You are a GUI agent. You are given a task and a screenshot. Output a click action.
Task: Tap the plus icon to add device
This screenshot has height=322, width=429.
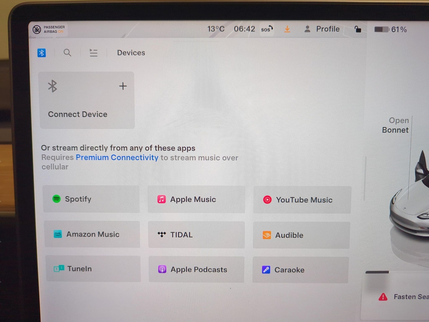(123, 86)
